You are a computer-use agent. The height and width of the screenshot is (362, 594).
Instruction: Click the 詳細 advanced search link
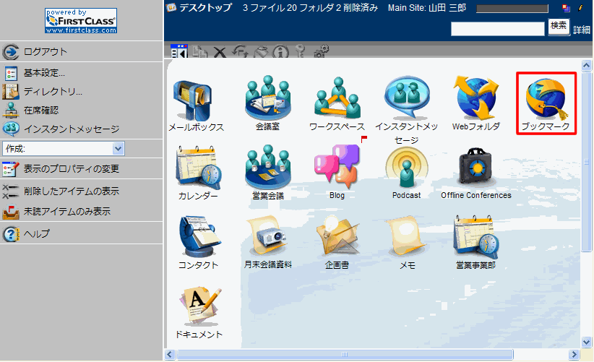(x=581, y=30)
